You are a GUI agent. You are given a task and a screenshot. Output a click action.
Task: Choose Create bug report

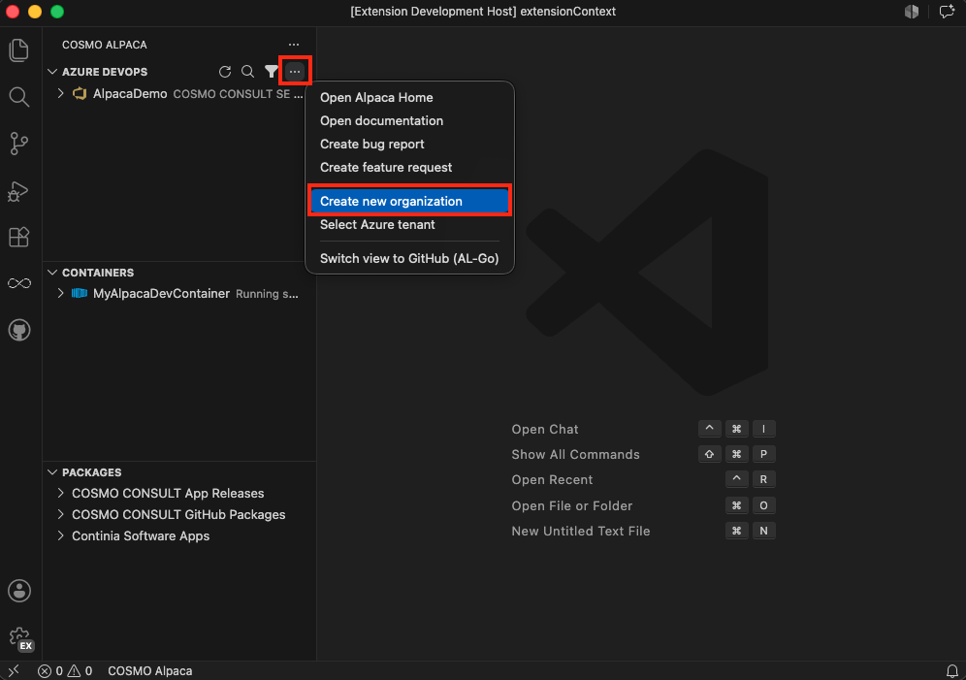(409, 145)
